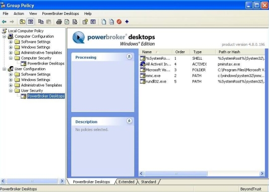Expand Windows Settings under Computer Configuration

(x=10, y=47)
